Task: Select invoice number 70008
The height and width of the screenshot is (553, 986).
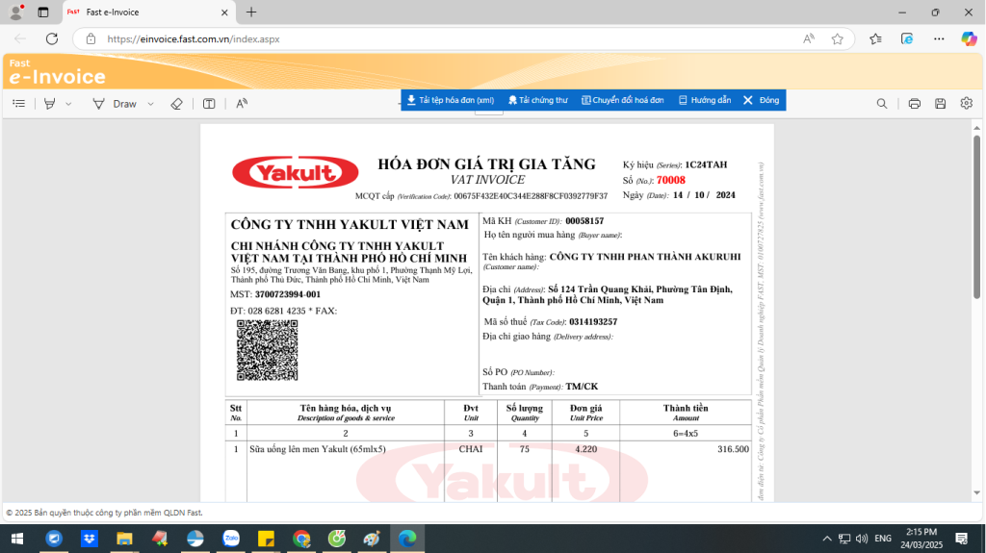Action: click(x=671, y=181)
